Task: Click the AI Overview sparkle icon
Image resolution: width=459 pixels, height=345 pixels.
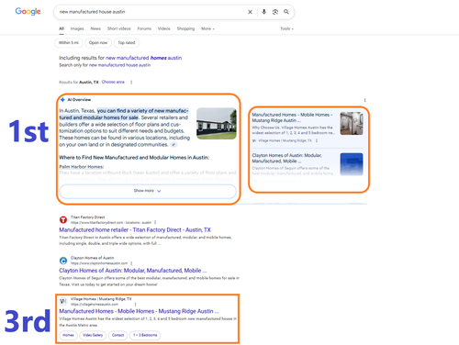Action: (x=62, y=100)
